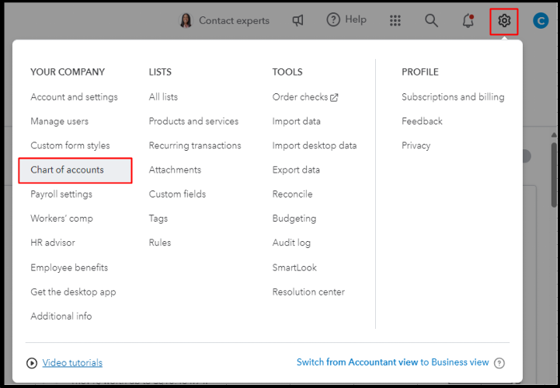
Task: Open the apps grid icon
Action: point(395,20)
